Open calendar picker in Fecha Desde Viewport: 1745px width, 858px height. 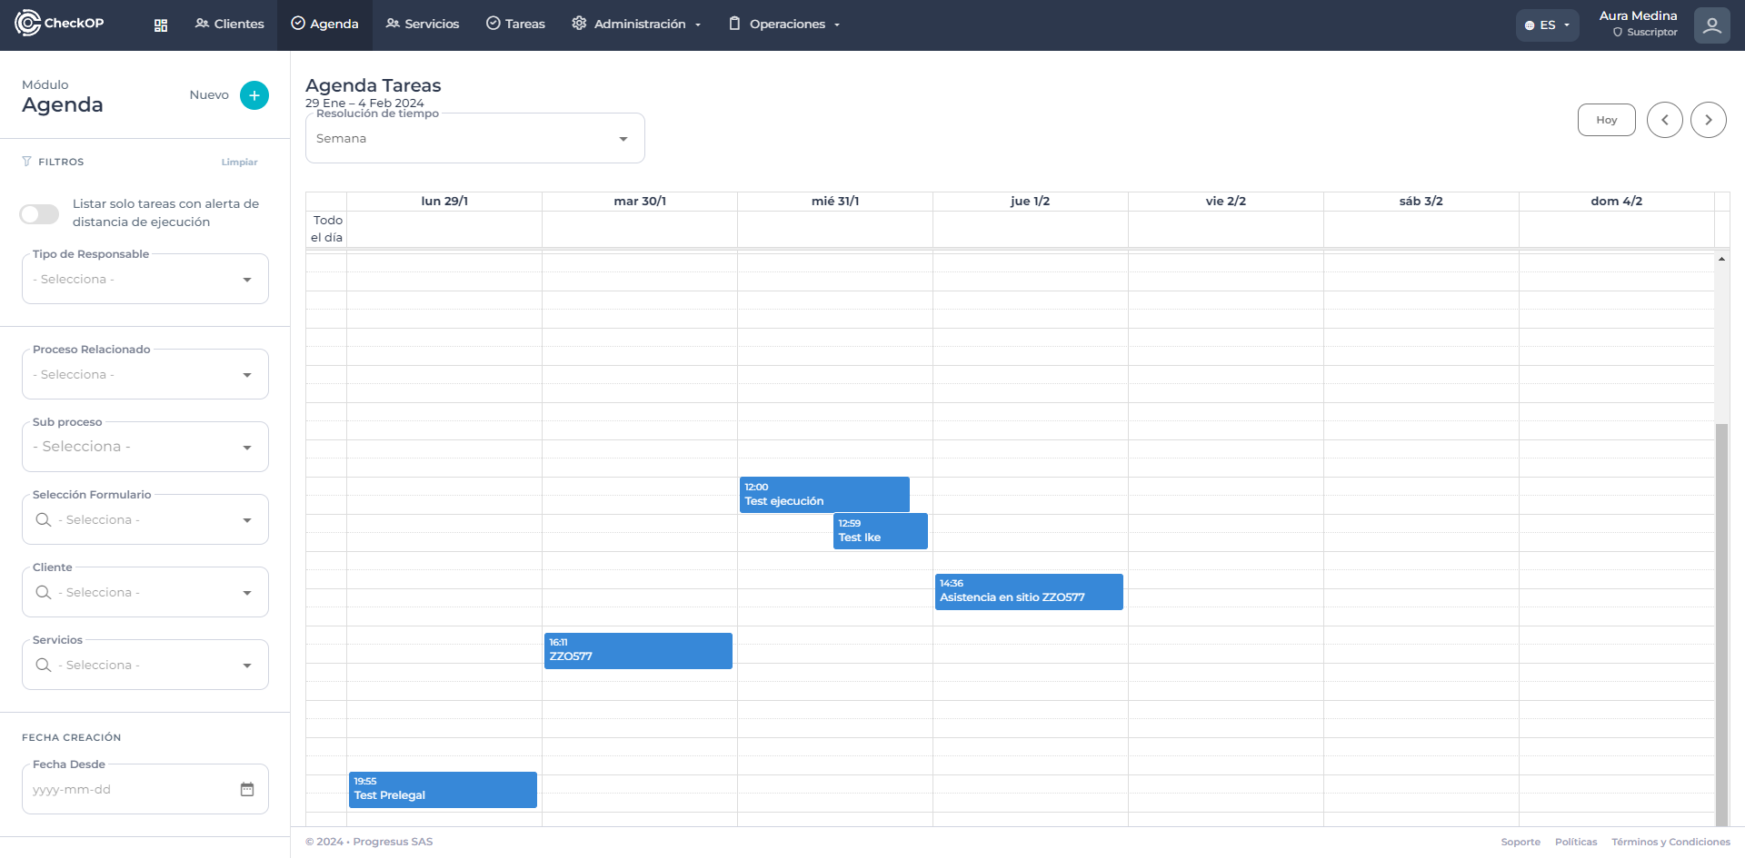247,789
